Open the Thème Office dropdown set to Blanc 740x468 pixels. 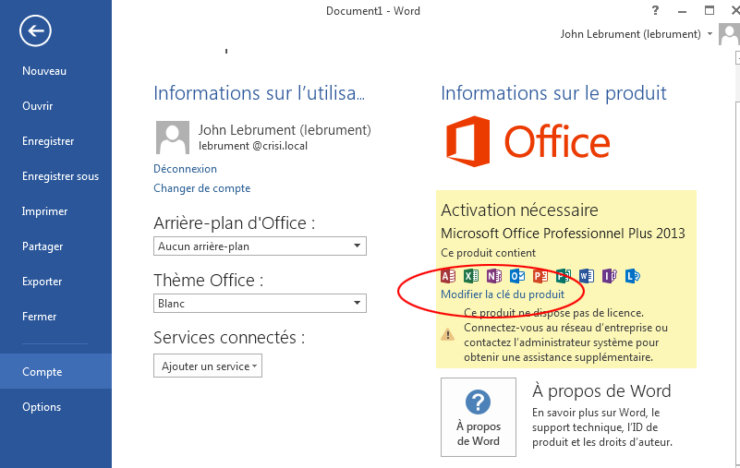(260, 304)
